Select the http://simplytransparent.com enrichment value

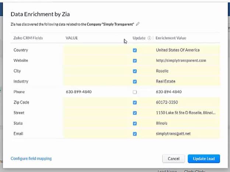[181, 60]
